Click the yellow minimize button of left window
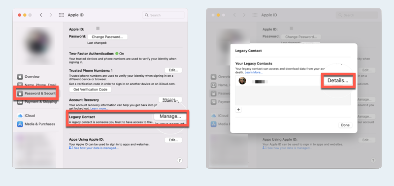 [x=25, y=15]
